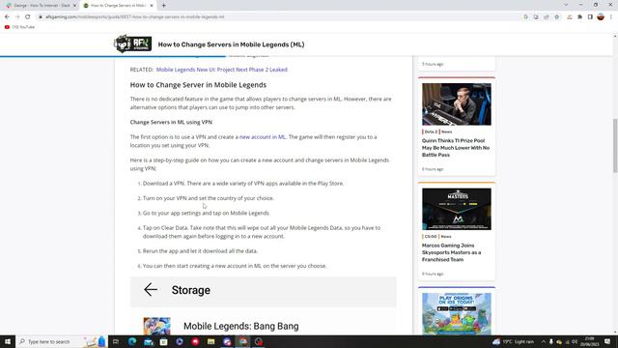Click the Type here to search box
This screenshot has height=348, width=618.
point(61,341)
